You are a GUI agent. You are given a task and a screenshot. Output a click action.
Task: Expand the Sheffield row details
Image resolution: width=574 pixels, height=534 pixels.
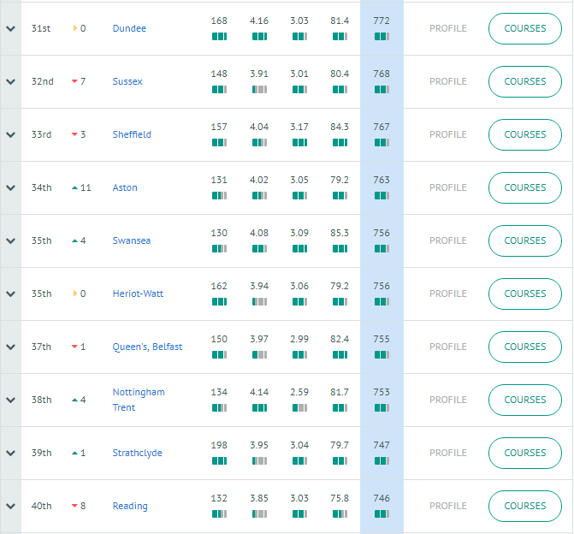click(x=10, y=134)
